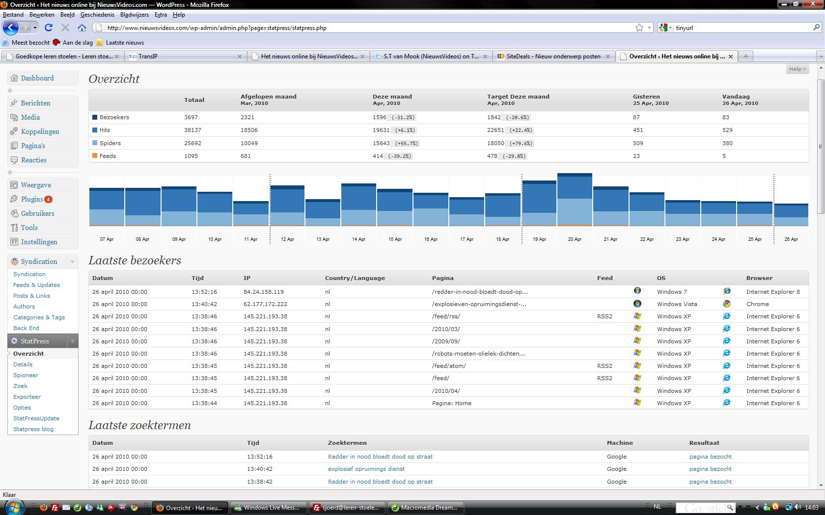This screenshot has width=825, height=515.
Task: Click the search magnifier in the tinyurl box
Action: tap(817, 28)
